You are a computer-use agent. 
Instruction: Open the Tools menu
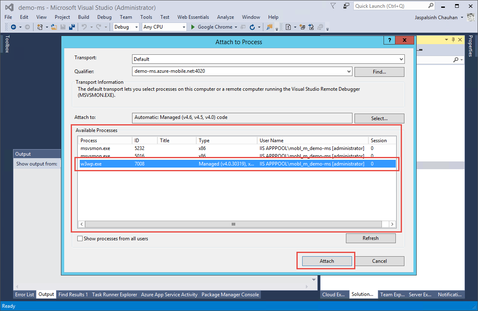146,17
